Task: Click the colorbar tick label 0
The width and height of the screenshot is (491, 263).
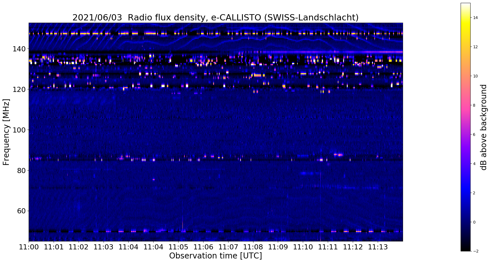Action: [x=474, y=222]
